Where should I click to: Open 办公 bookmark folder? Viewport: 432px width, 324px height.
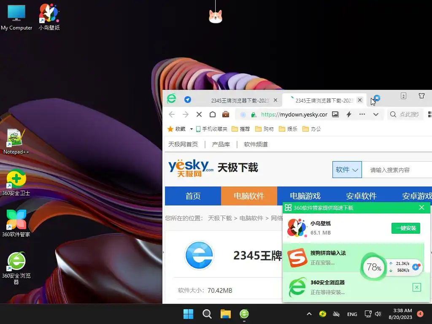(x=312, y=129)
